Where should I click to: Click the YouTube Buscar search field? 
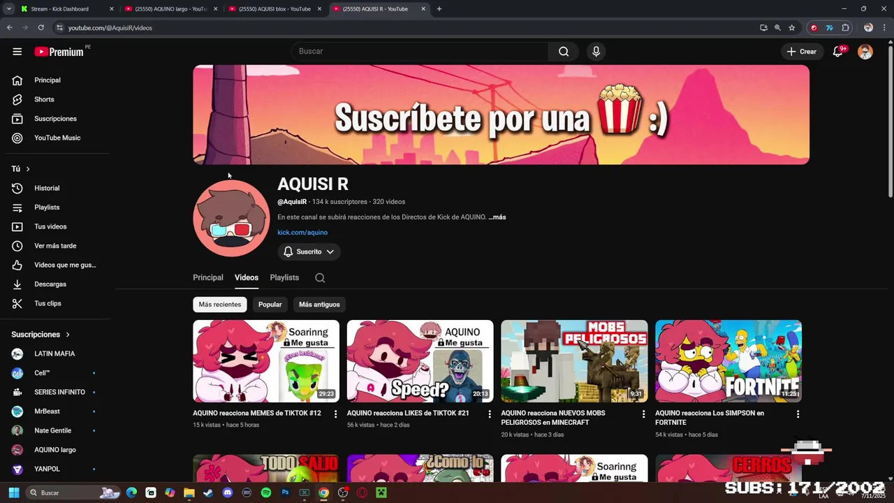tap(420, 51)
